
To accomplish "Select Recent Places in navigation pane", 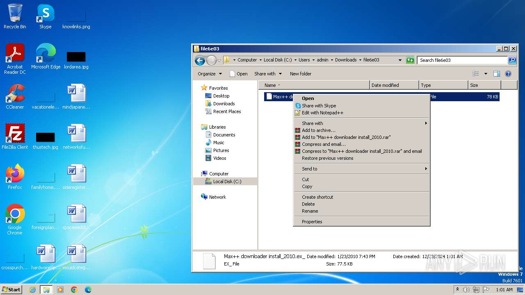I will click(227, 111).
